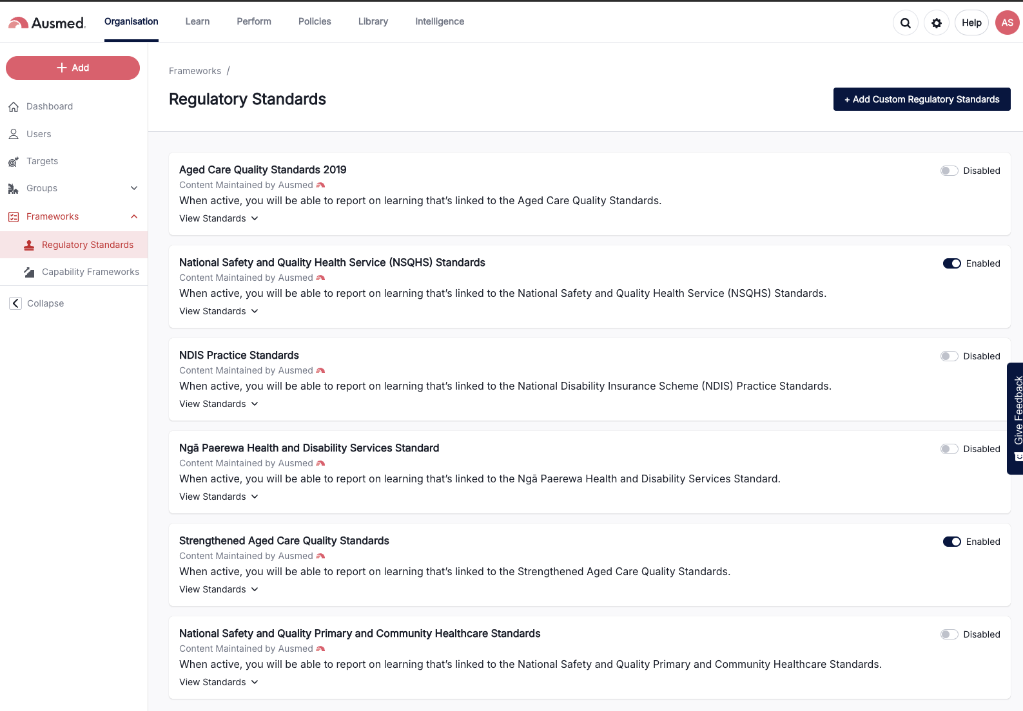
Task: Collapse the Frameworks sidebar section
Action: (134, 216)
